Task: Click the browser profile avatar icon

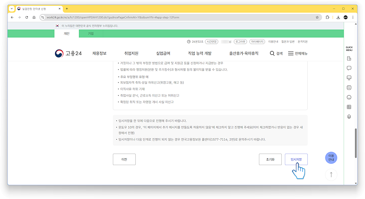Action: click(345, 18)
